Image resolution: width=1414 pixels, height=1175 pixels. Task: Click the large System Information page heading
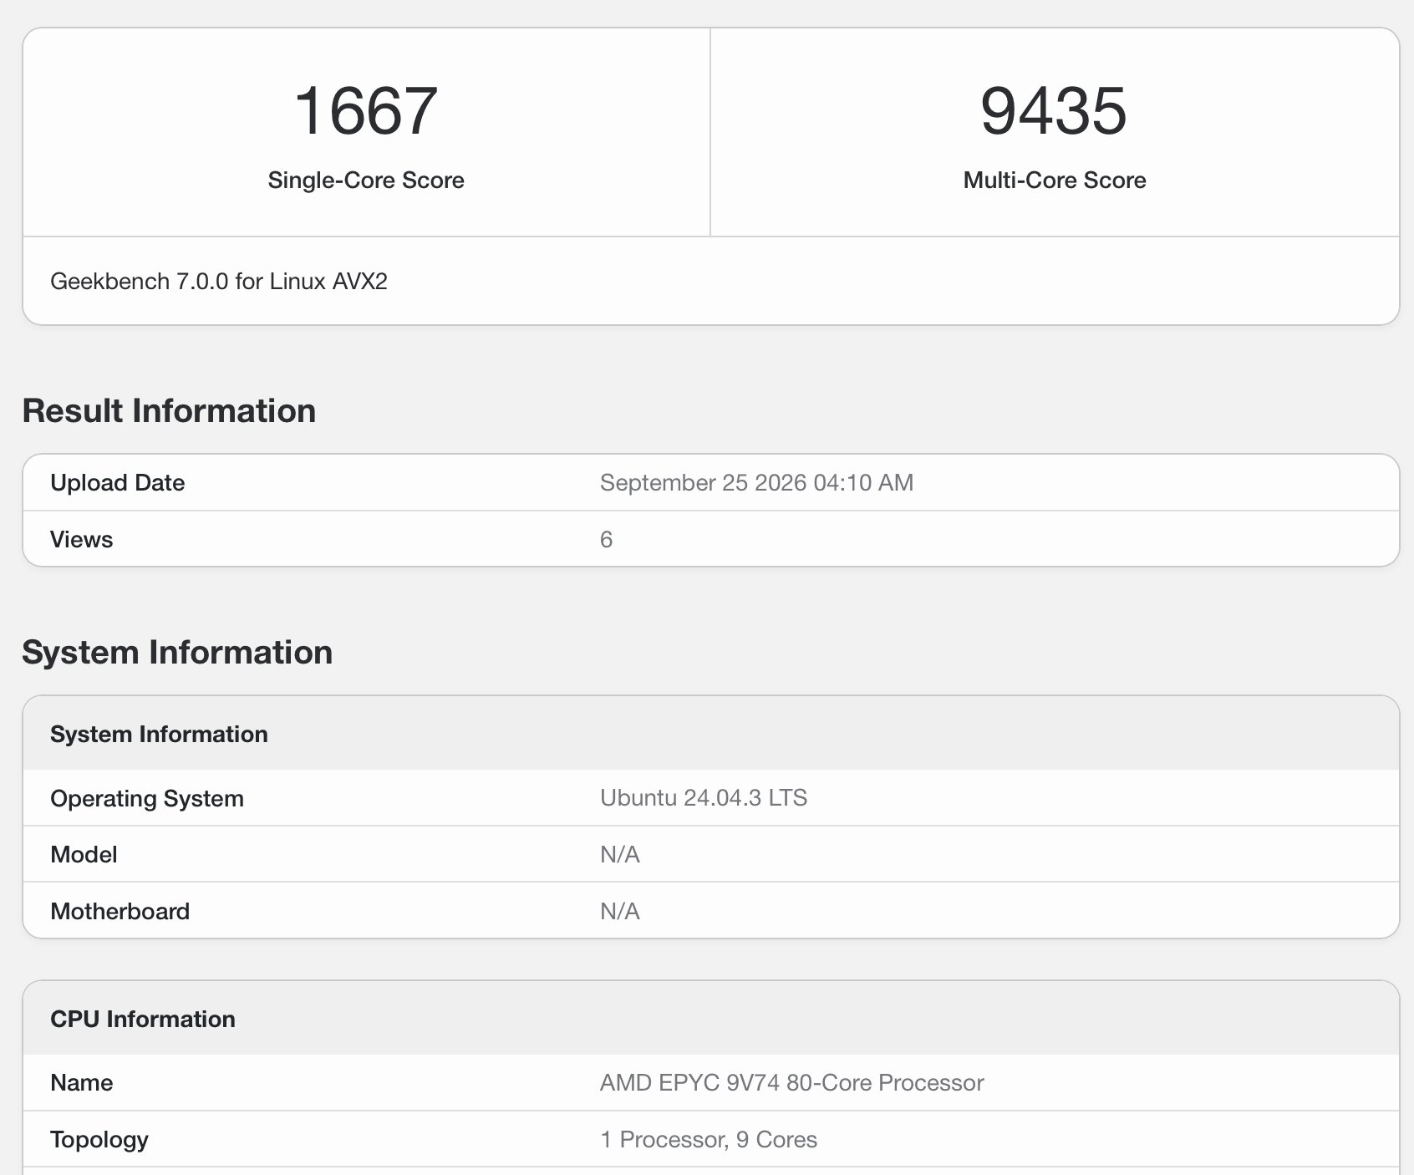point(177,653)
